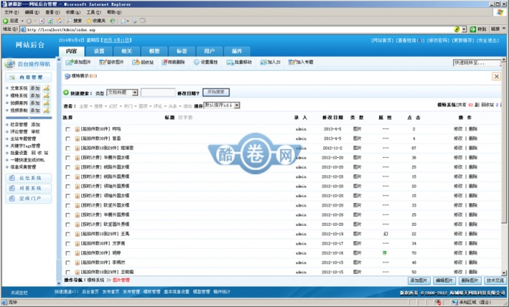Switch to the 相关 tab
The height and width of the screenshot is (307, 509).
[x=127, y=52]
